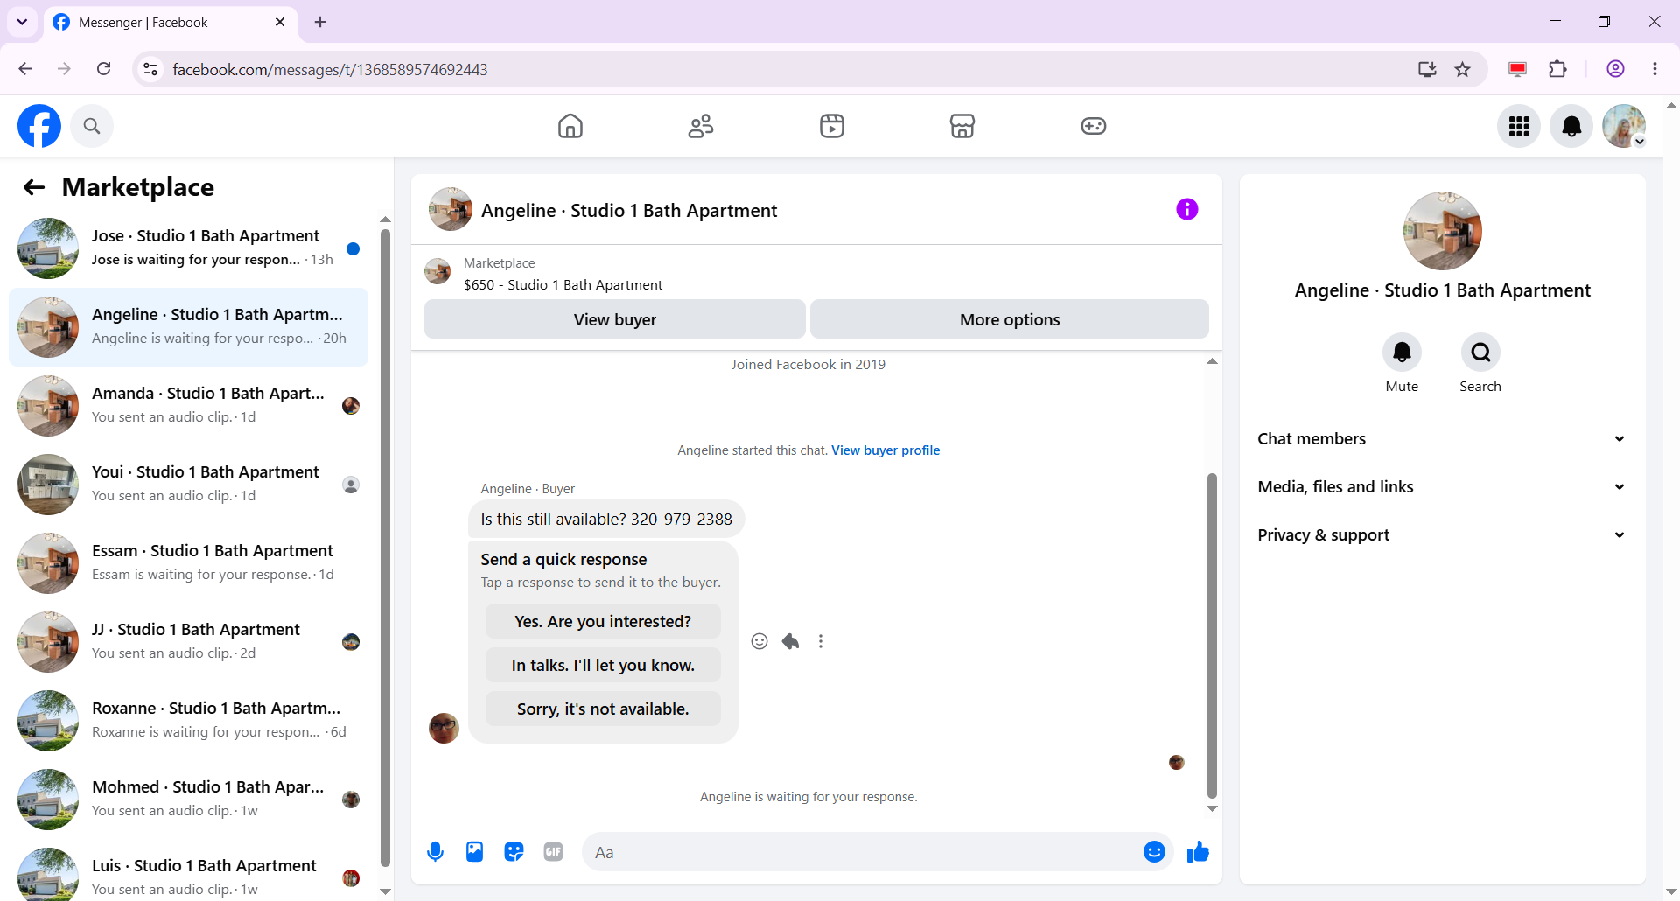Open the account profile picture menu

(1624, 126)
